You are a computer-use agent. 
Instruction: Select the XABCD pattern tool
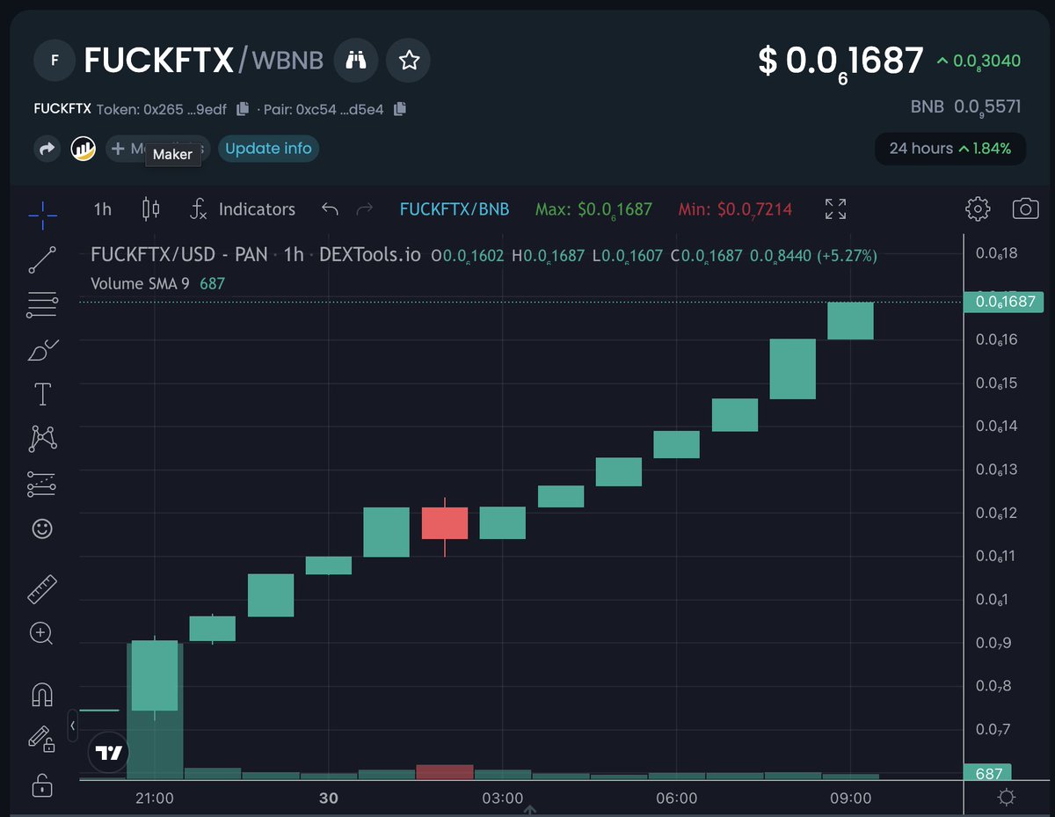pyautogui.click(x=41, y=437)
